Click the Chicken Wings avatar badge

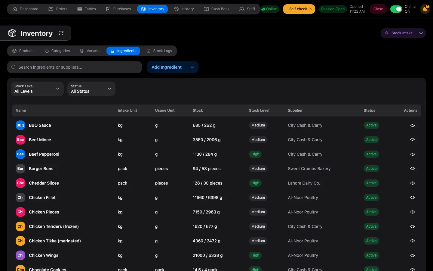tap(20, 255)
